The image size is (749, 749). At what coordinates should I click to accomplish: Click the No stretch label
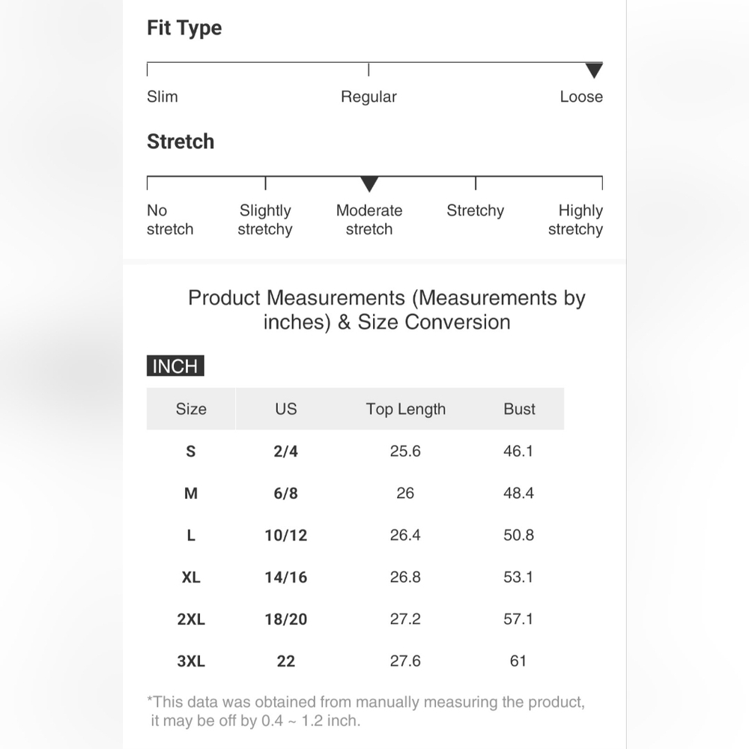pos(170,219)
